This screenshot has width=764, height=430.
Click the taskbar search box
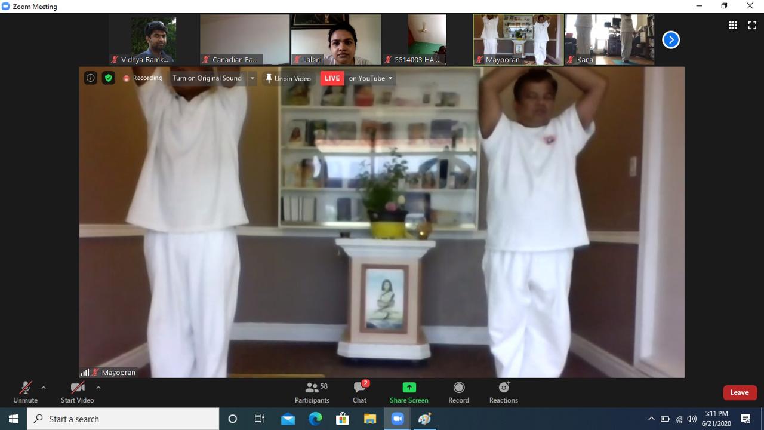coord(123,419)
